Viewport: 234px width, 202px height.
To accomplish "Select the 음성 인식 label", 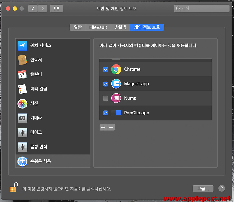I will 39,147.
